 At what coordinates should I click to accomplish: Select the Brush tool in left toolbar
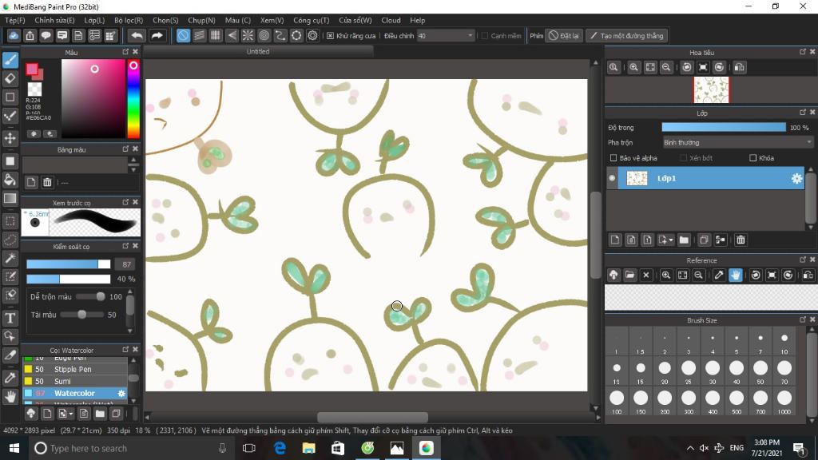[10, 61]
